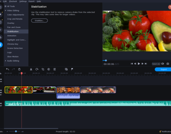Collapse the Video Editing section
Screen dimensions: 171x134
click(5, 10)
